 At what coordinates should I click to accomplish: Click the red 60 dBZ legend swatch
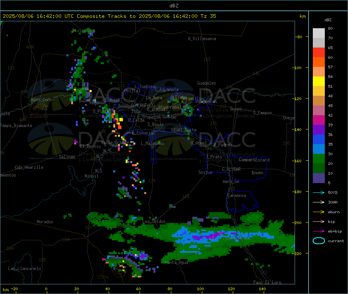pos(319,53)
